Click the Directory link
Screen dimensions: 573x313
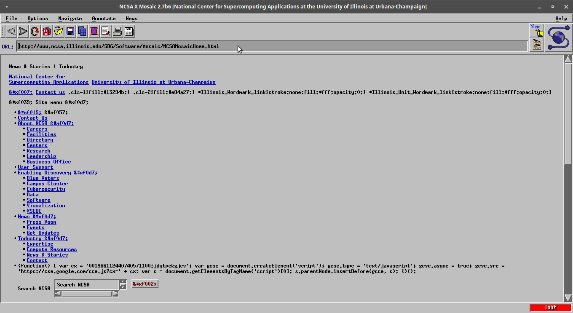[x=40, y=140]
